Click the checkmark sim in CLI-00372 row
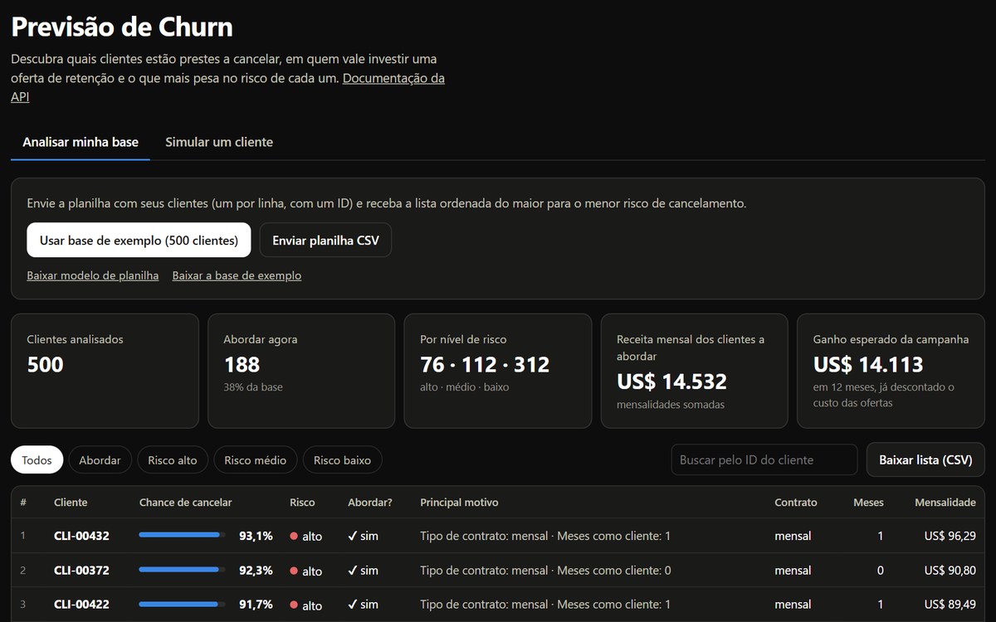This screenshot has height=622, width=996. (363, 571)
